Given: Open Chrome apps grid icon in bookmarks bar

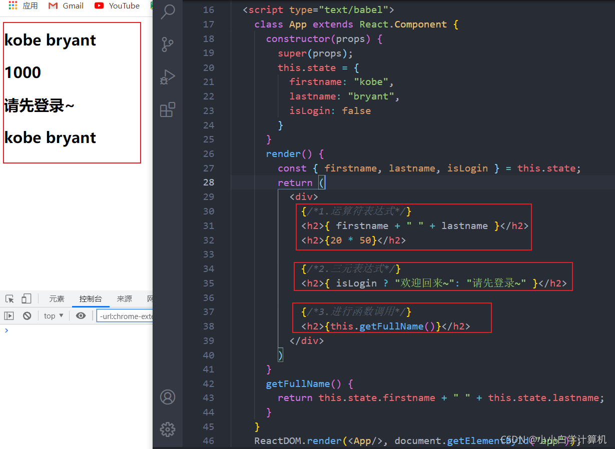Looking at the screenshot, I should pos(13,6).
